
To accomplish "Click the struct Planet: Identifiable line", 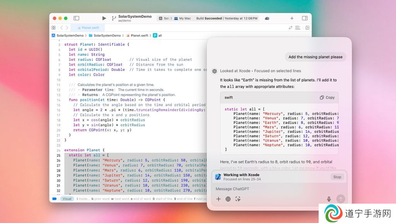I will (x=97, y=45).
